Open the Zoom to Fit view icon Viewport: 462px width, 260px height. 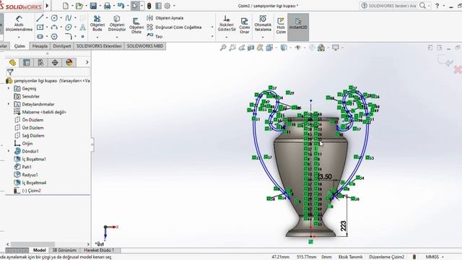pos(223,48)
